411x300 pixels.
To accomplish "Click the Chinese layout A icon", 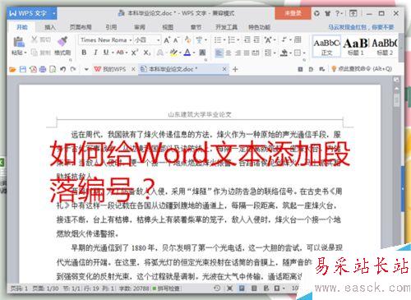I will [268, 40].
